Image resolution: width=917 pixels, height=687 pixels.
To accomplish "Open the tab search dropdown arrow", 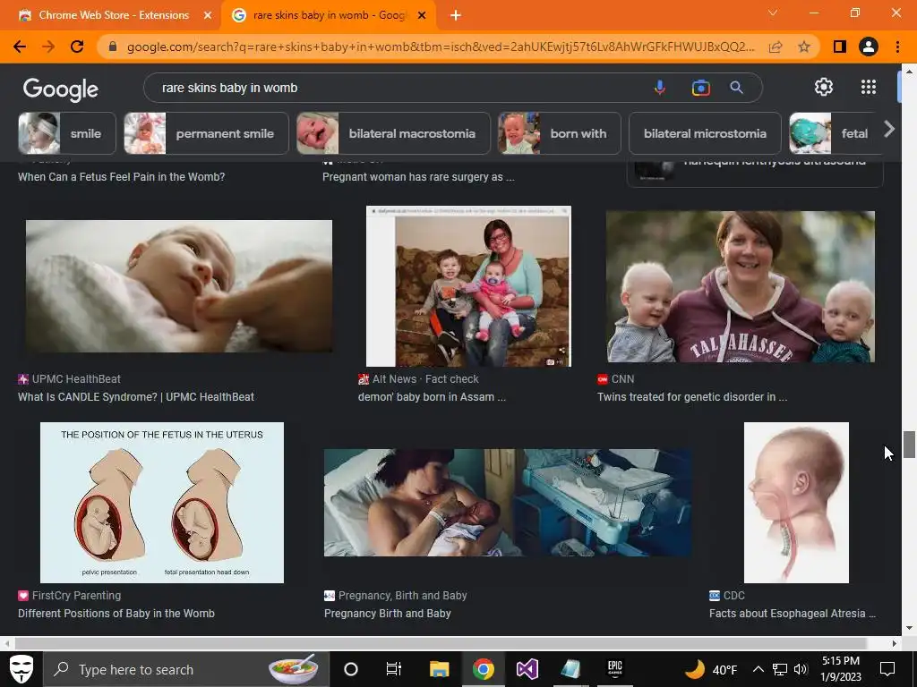I will tap(773, 13).
